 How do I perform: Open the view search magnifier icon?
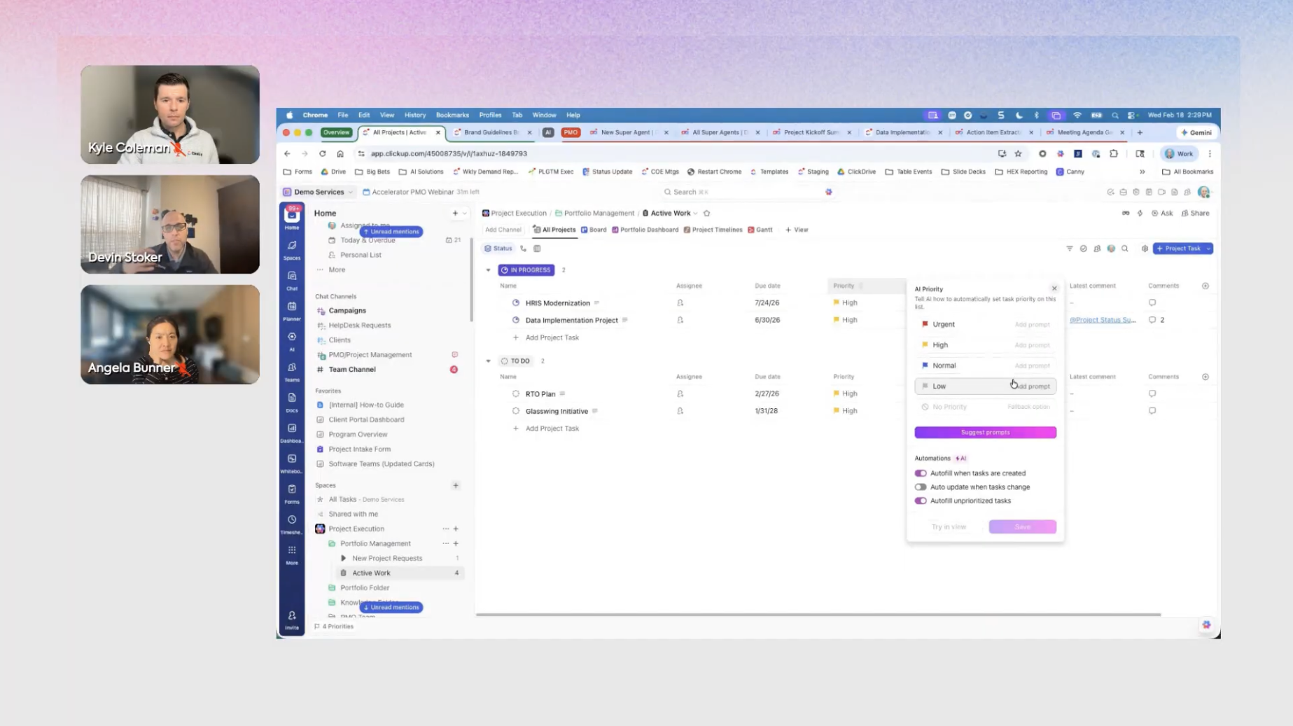[1125, 249]
